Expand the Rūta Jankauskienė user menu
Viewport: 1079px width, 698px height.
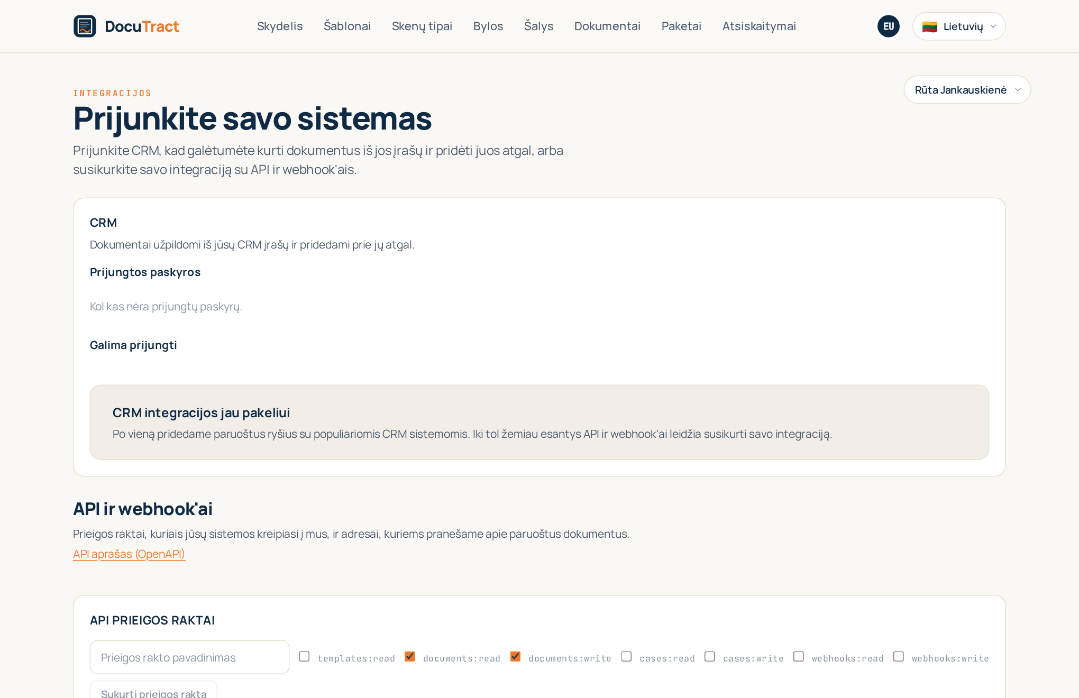pos(967,89)
